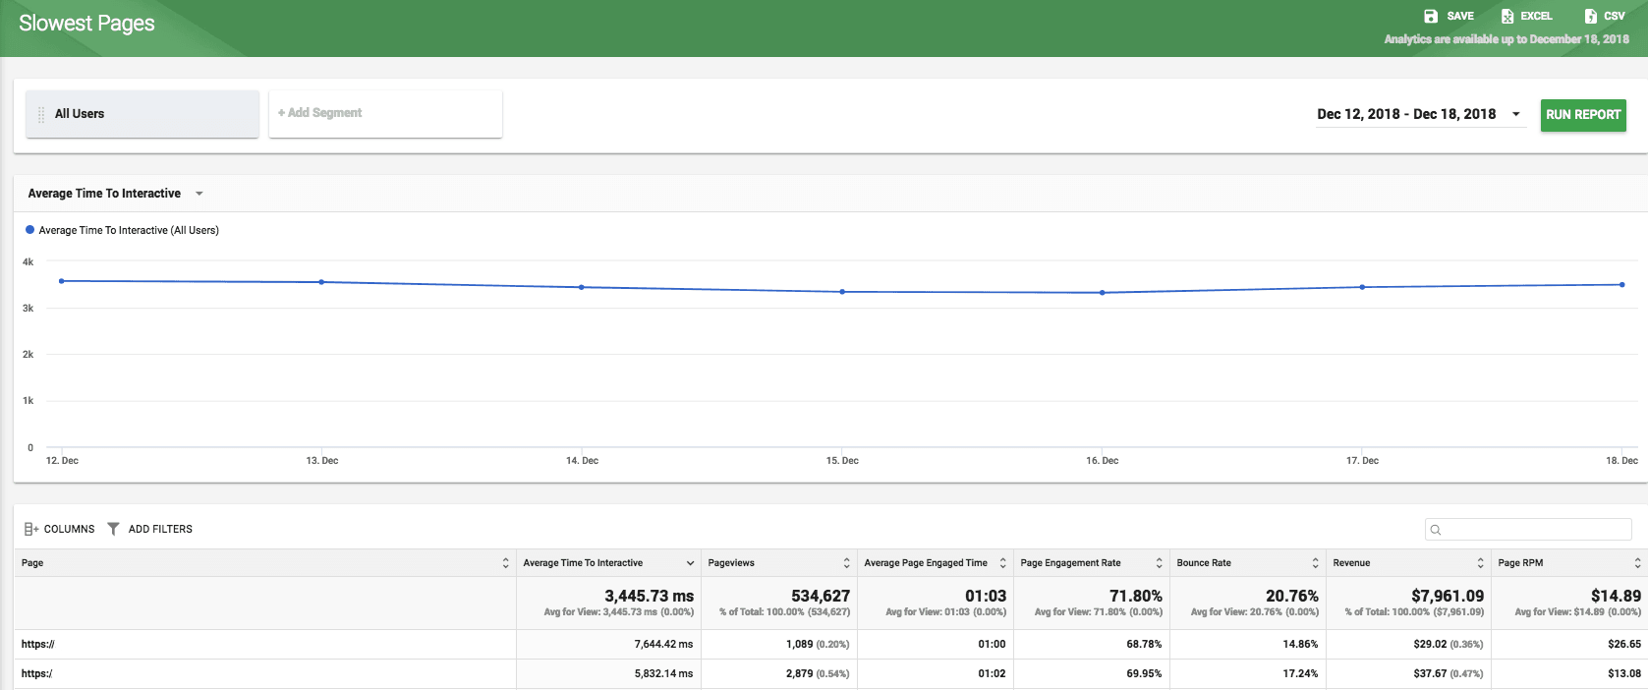Click the 16. Dec data point on chart
The width and height of the screenshot is (1648, 690).
click(x=1102, y=293)
